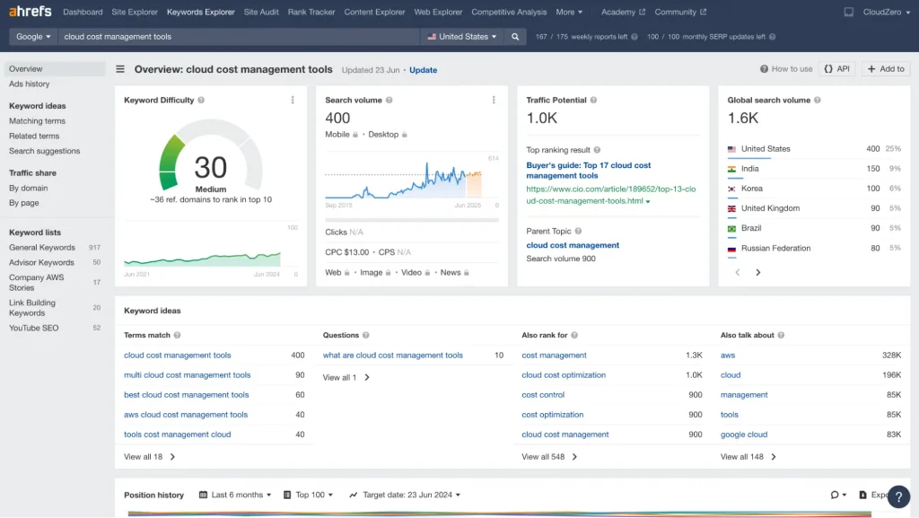Click google cloud keyword link
This screenshot has width=919, height=518.
pyautogui.click(x=744, y=435)
